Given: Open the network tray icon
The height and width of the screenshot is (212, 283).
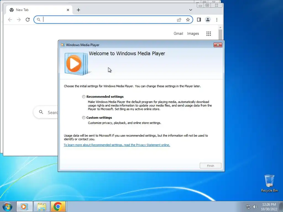Looking at the screenshot, I should tap(248, 207).
